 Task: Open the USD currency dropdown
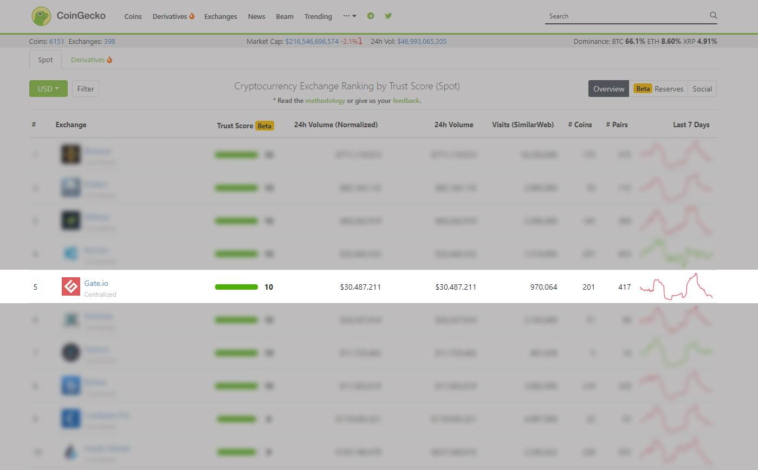point(48,89)
